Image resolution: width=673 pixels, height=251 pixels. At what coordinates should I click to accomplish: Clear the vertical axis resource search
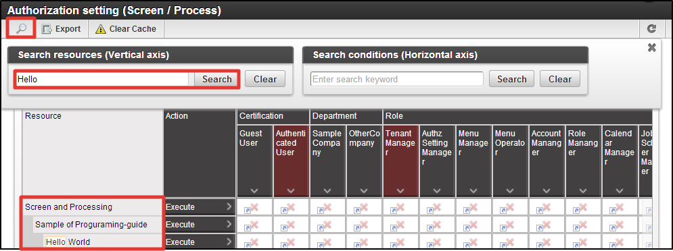[265, 79]
